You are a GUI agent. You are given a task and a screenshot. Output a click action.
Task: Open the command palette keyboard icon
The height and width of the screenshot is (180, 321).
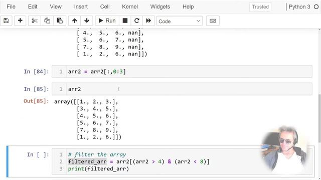[213, 21]
